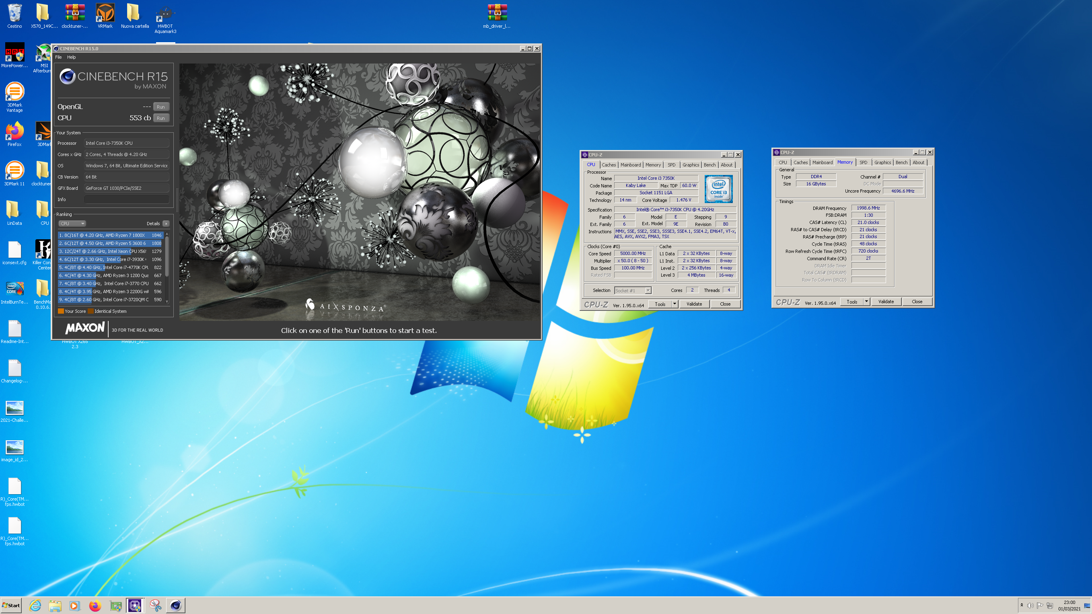Viewport: 1092px width, 614px height.
Task: Expand ranking Details arrow
Action: pos(166,223)
